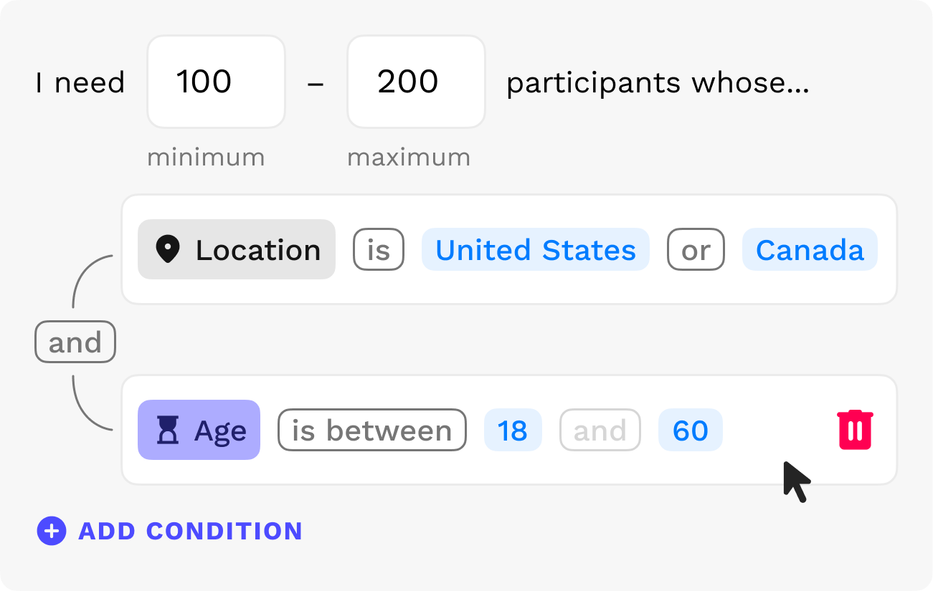Delete the Age condition with trash icon
Image resolution: width=933 pixels, height=591 pixels.
[855, 430]
